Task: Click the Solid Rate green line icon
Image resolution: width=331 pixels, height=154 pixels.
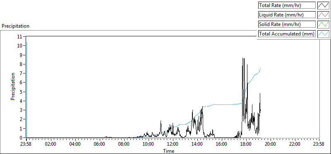Action: coord(323,24)
